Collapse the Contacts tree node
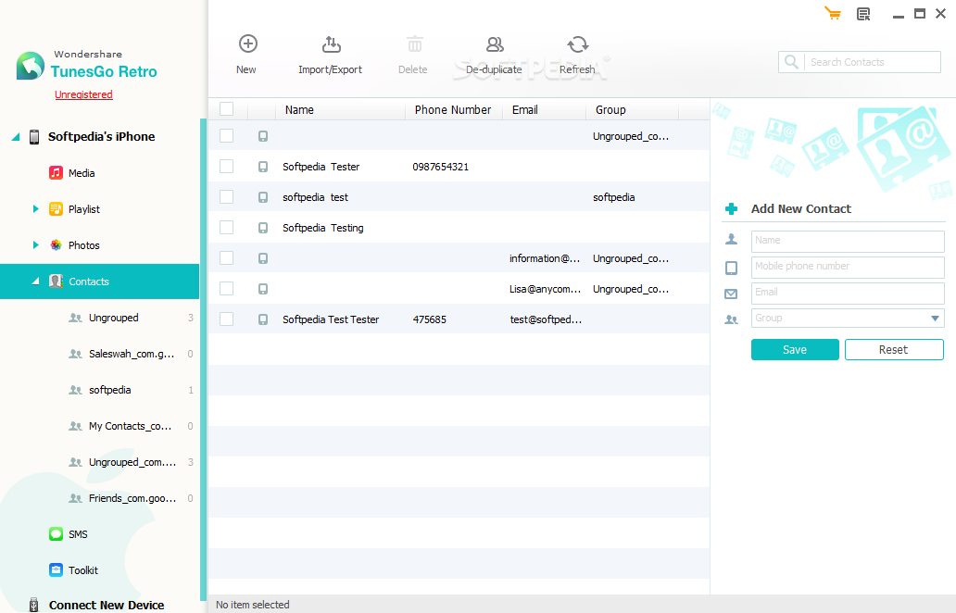The width and height of the screenshot is (956, 613). pyautogui.click(x=35, y=281)
